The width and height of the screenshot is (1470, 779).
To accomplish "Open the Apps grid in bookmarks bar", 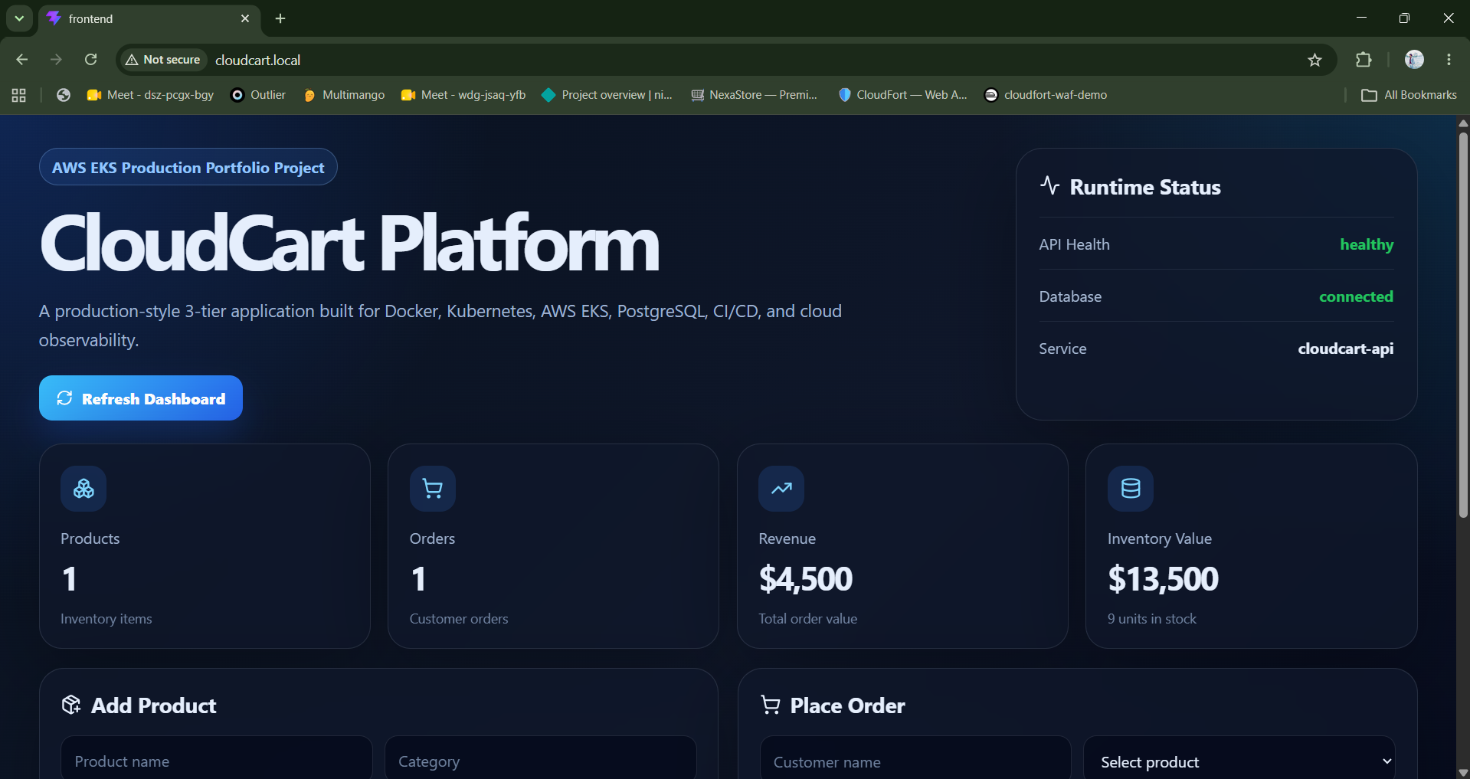I will point(19,95).
